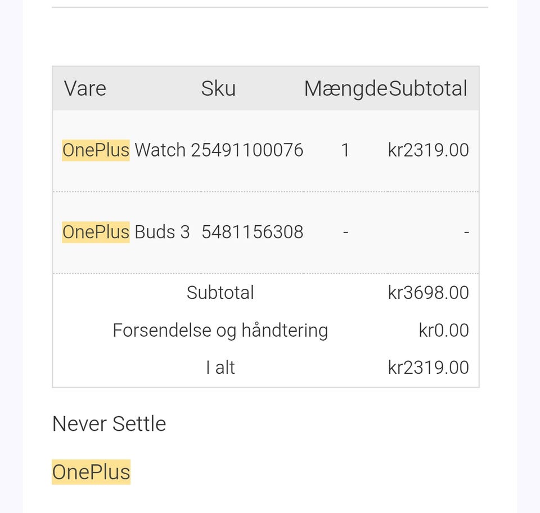This screenshot has width=540, height=513.
Task: Select the I alt total amount kr2319.00
Action: tap(428, 367)
